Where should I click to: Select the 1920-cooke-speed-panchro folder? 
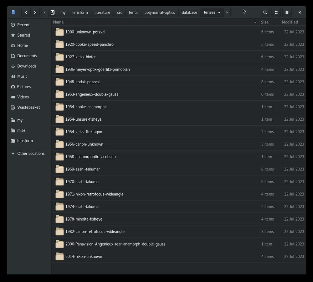179,44
